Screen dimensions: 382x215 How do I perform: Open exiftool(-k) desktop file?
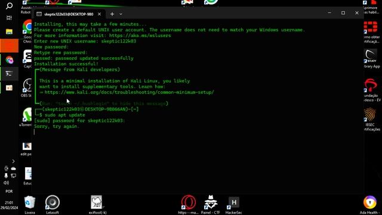(97, 205)
